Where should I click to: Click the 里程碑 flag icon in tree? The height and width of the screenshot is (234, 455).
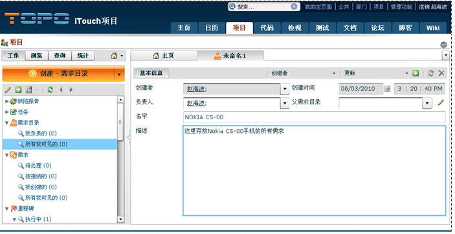click(14, 209)
